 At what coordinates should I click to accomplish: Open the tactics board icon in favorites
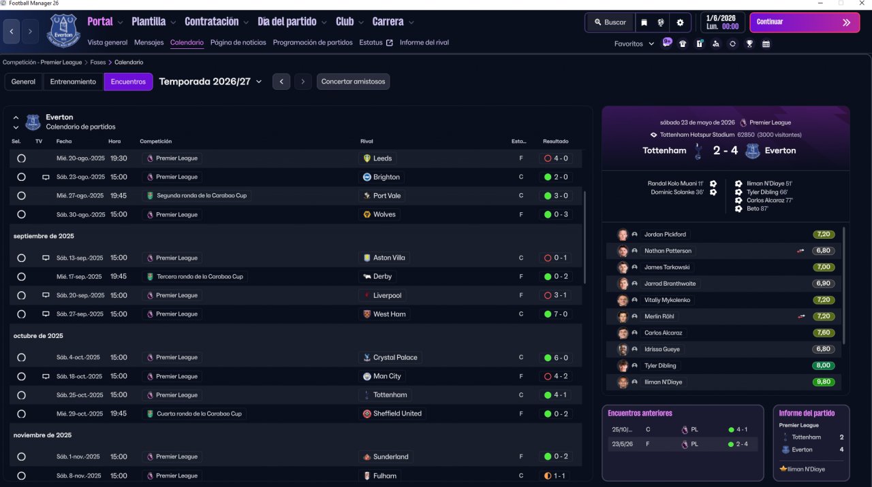(700, 44)
